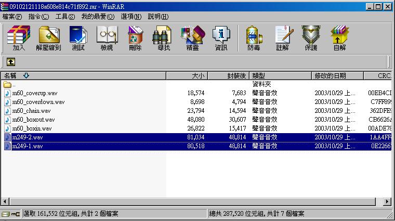Click the horizontal scrollbar left arrow
This screenshot has width=395, height=221.
click(x=5, y=201)
